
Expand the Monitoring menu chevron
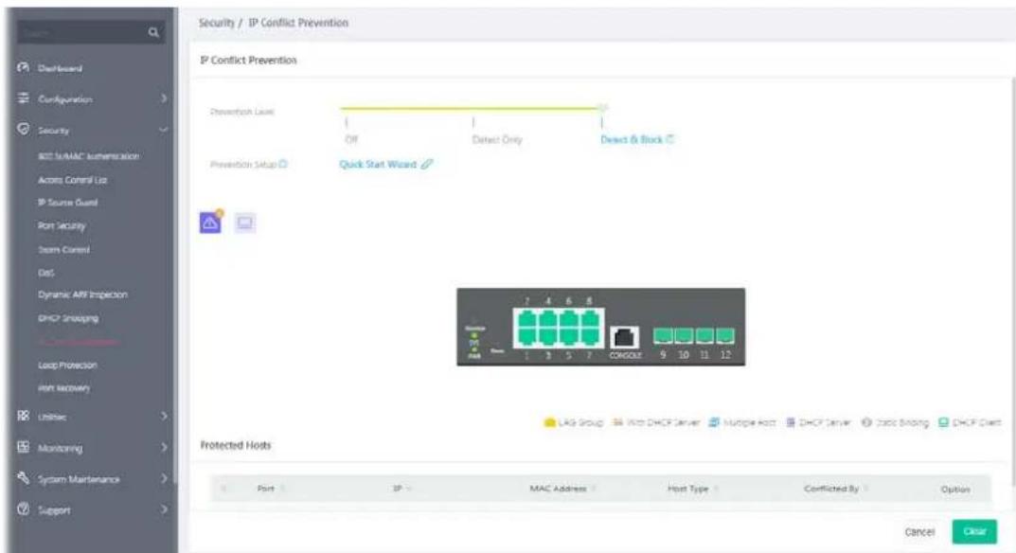[163, 447]
